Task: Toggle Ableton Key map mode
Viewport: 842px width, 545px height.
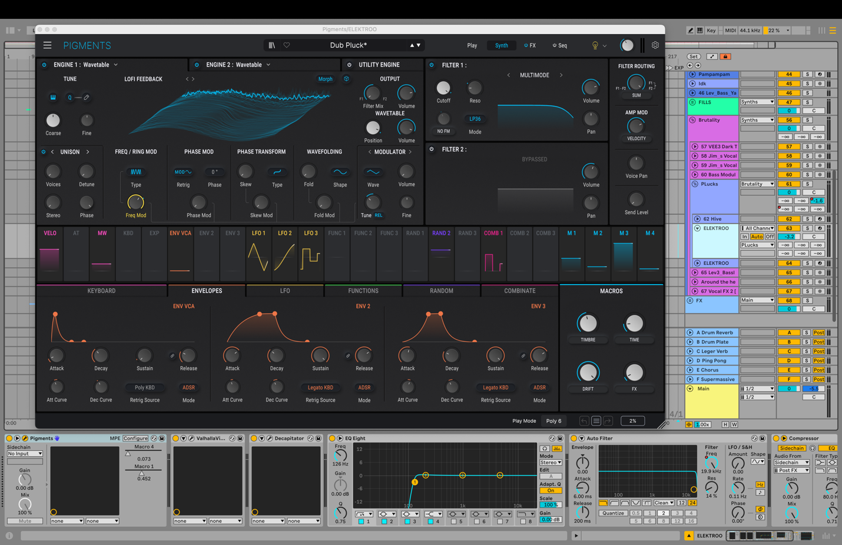Action: [711, 30]
